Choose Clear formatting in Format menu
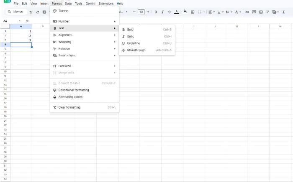293x182 pixels. pos(85,107)
